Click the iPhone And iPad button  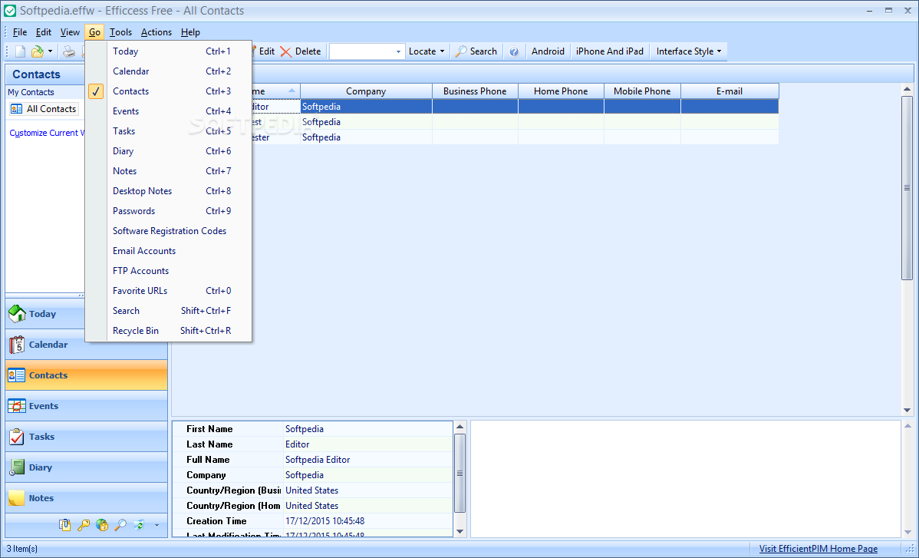pyautogui.click(x=610, y=51)
